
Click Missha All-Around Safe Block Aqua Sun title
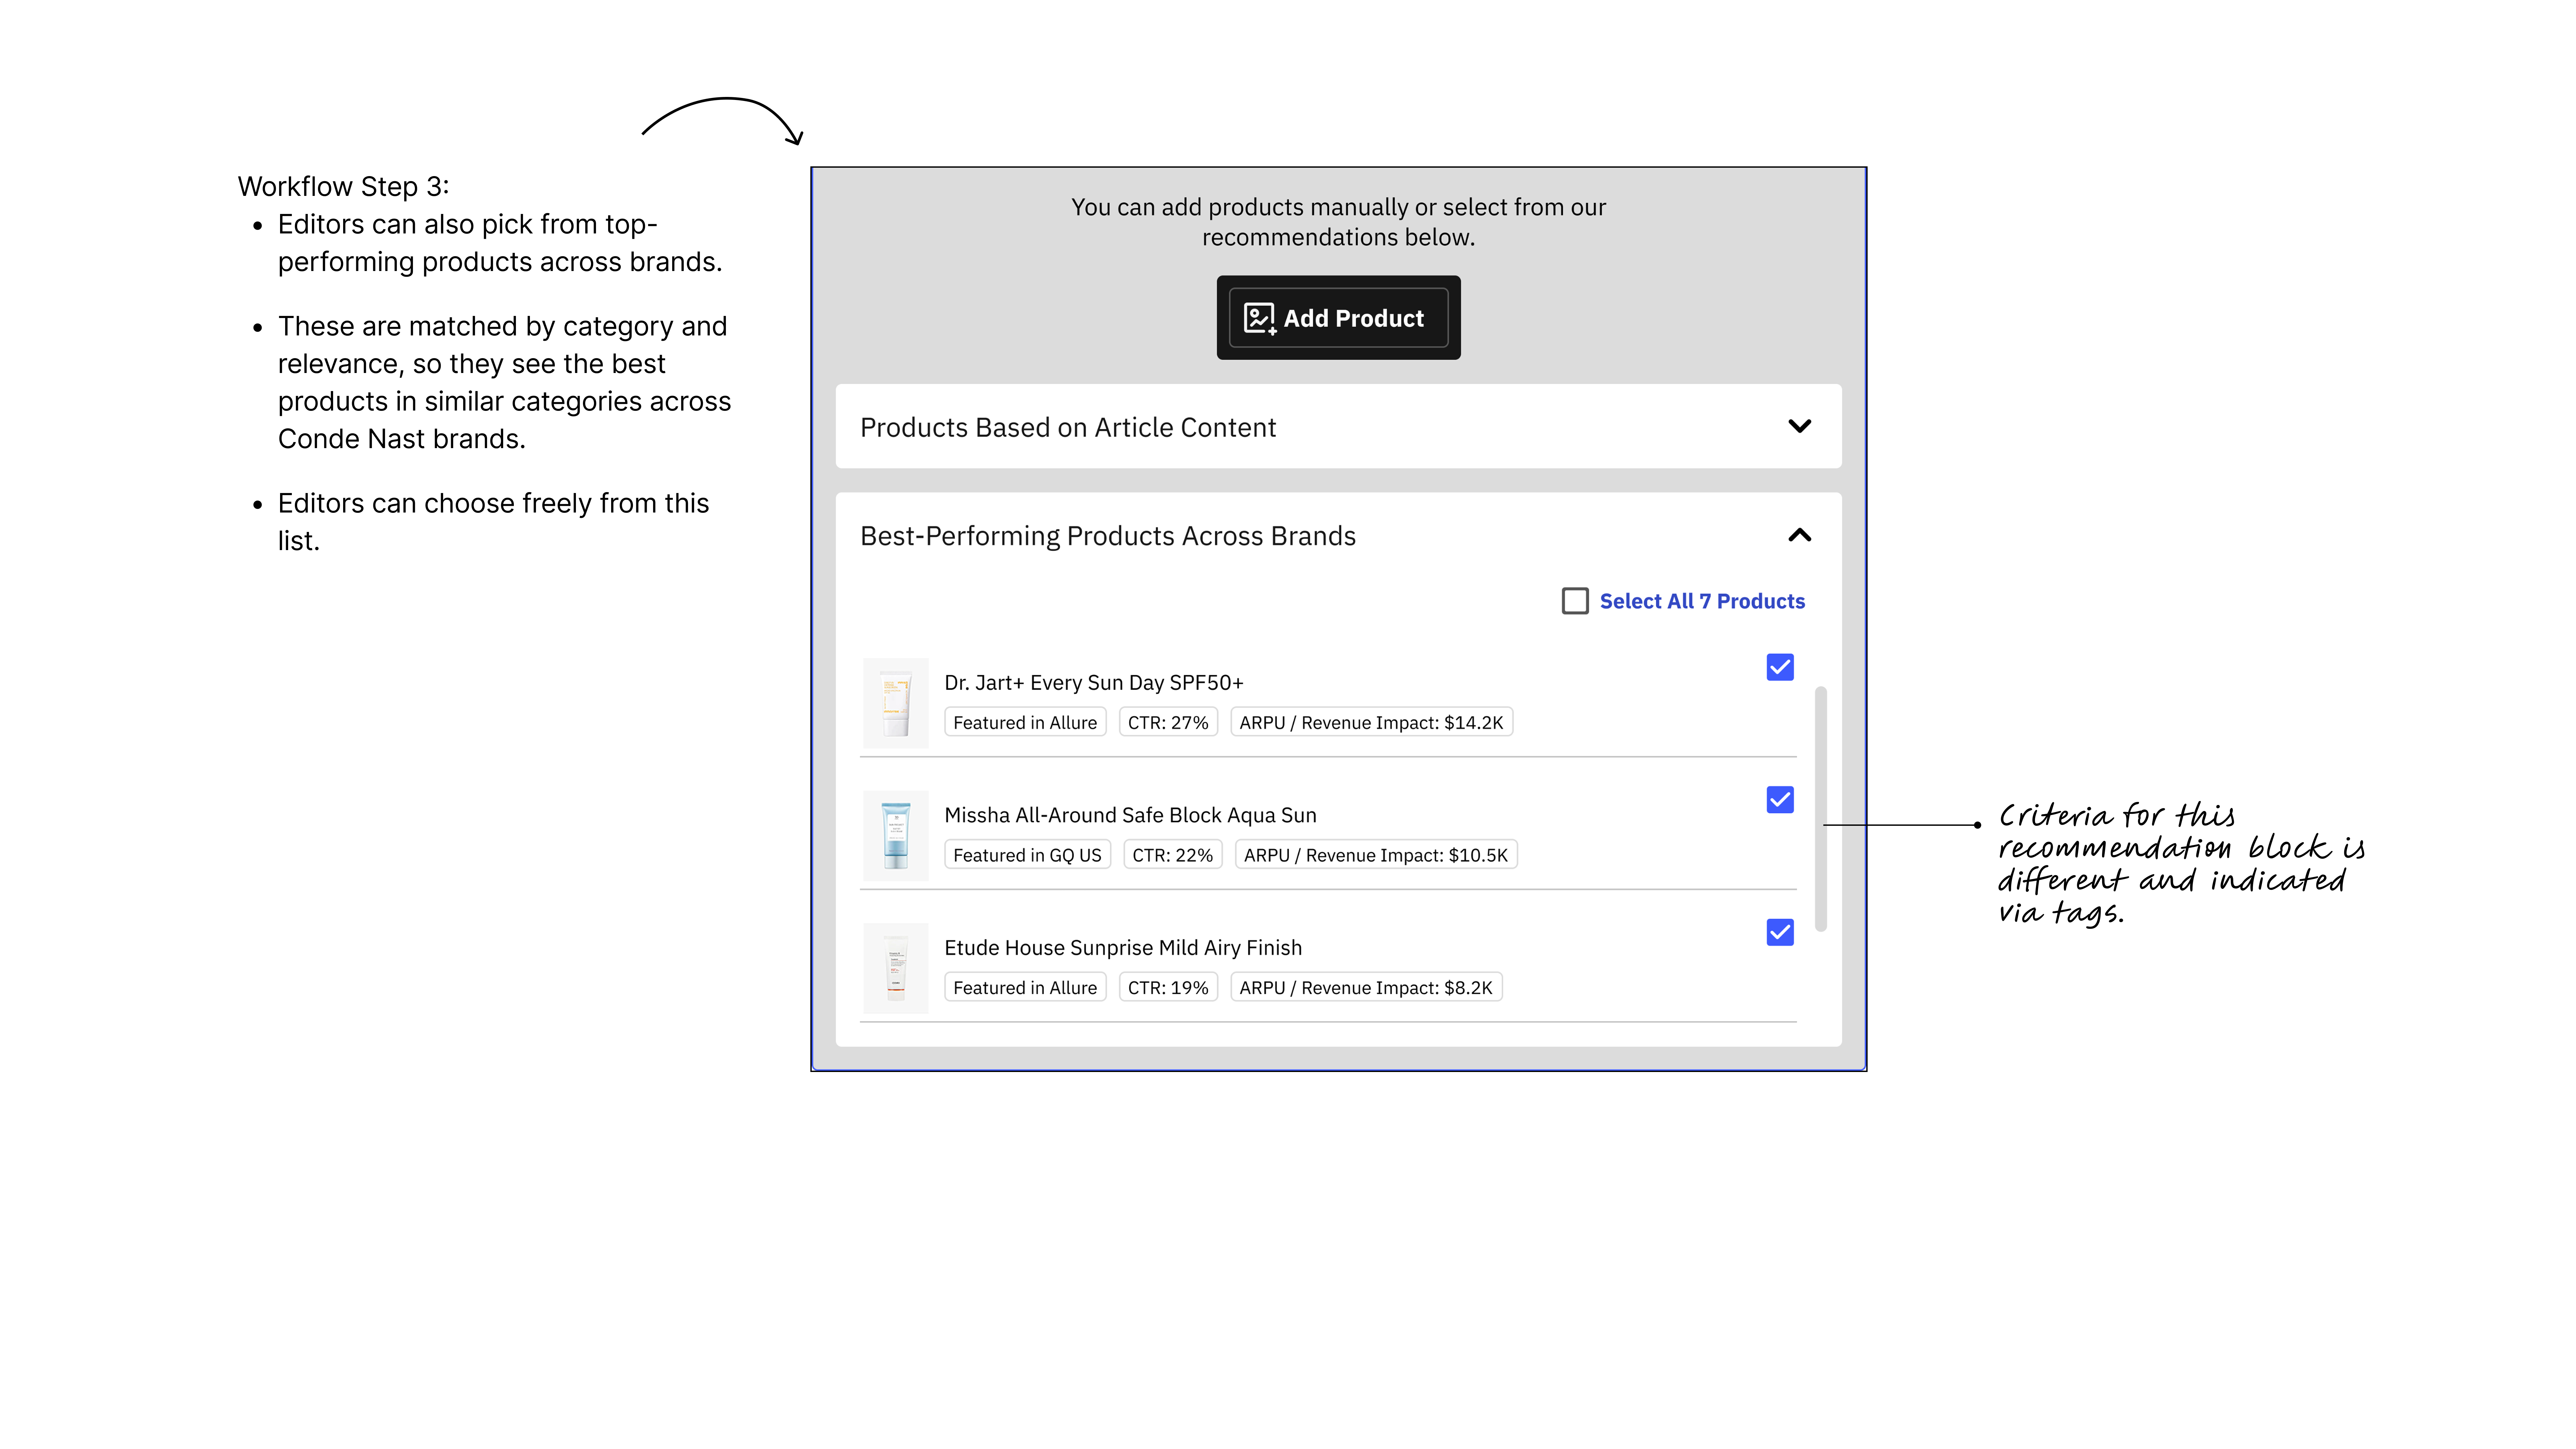(1130, 815)
